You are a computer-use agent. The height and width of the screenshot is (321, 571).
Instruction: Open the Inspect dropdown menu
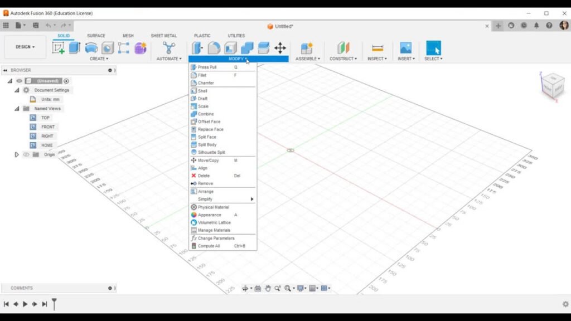click(378, 59)
